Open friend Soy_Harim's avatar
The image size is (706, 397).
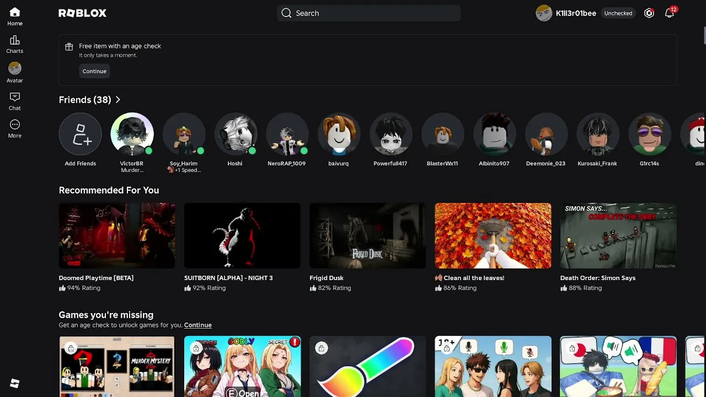tap(184, 134)
